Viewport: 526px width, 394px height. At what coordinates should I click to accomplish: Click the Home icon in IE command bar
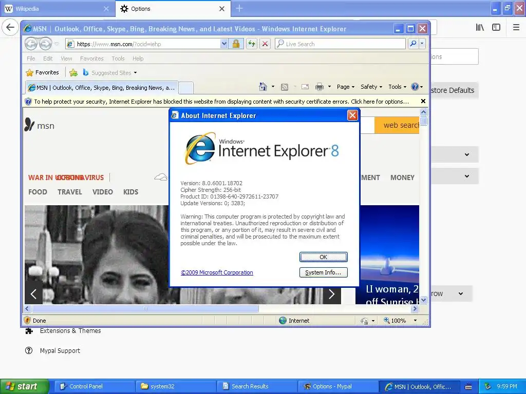[x=263, y=87]
